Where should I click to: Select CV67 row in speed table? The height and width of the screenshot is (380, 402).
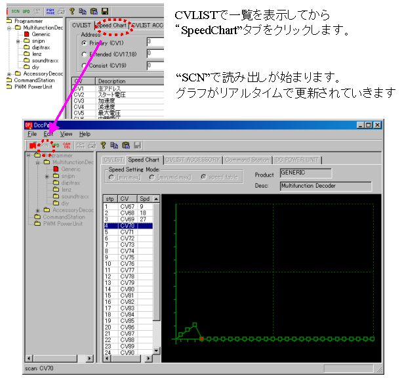(x=128, y=207)
